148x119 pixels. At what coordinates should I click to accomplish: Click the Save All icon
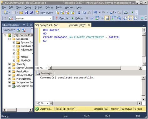(x=31, y=13)
